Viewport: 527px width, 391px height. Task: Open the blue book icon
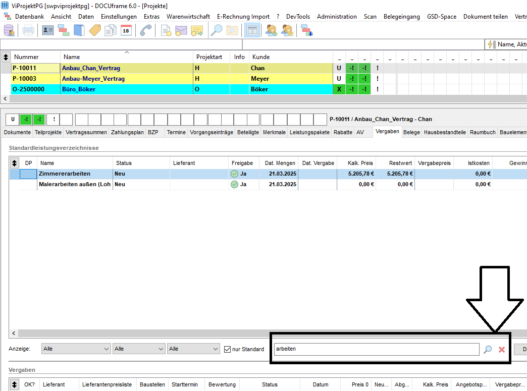point(79,31)
